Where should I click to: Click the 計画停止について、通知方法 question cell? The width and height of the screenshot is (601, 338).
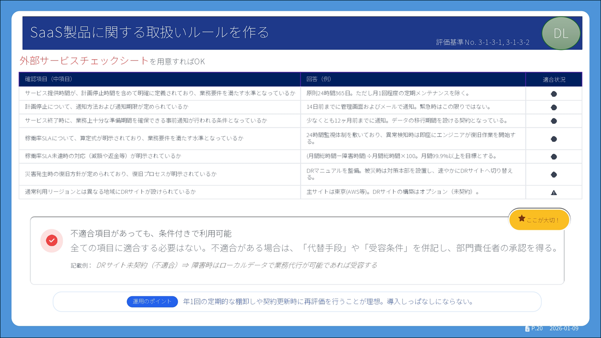pos(160,107)
